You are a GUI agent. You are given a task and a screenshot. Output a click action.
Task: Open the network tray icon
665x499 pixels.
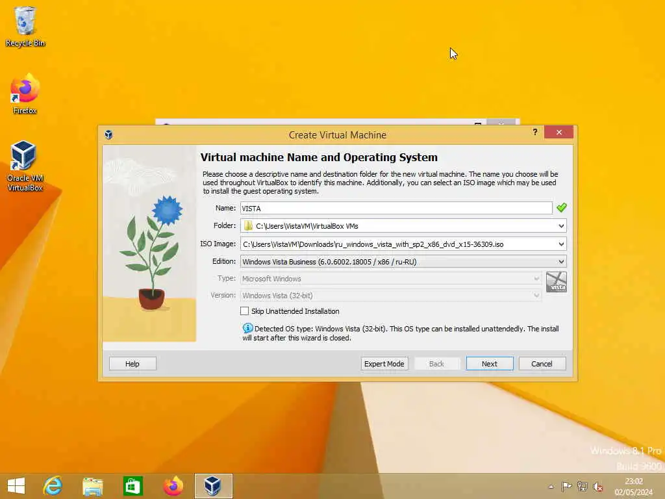click(583, 487)
